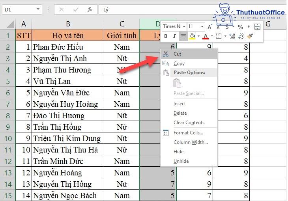Click the Format Cells dialog icon

pos(166,133)
